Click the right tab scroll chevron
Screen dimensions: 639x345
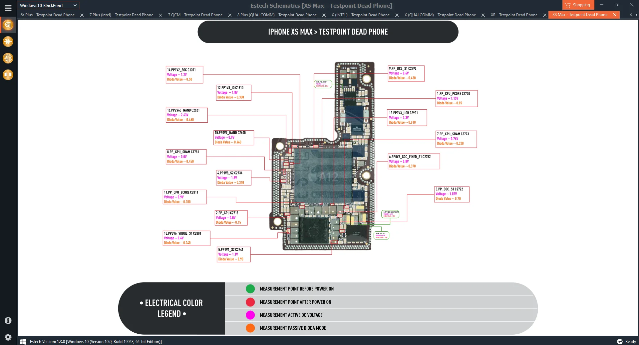pos(636,15)
